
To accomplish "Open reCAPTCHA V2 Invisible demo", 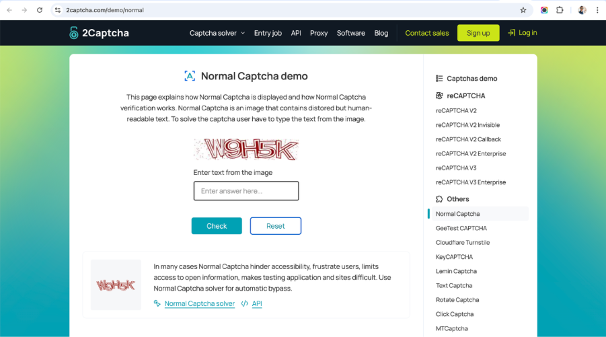I will point(467,125).
